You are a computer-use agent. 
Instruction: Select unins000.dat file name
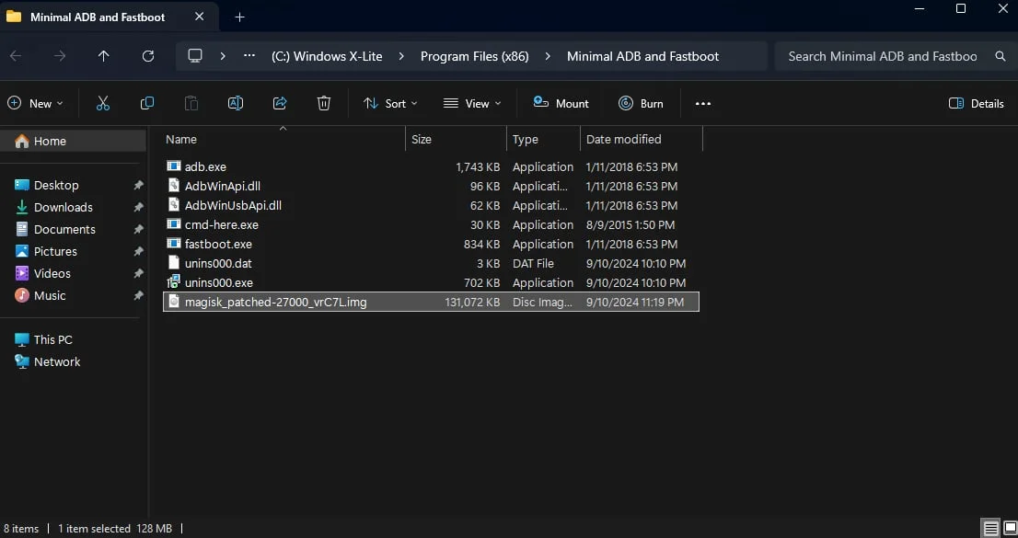(x=218, y=264)
